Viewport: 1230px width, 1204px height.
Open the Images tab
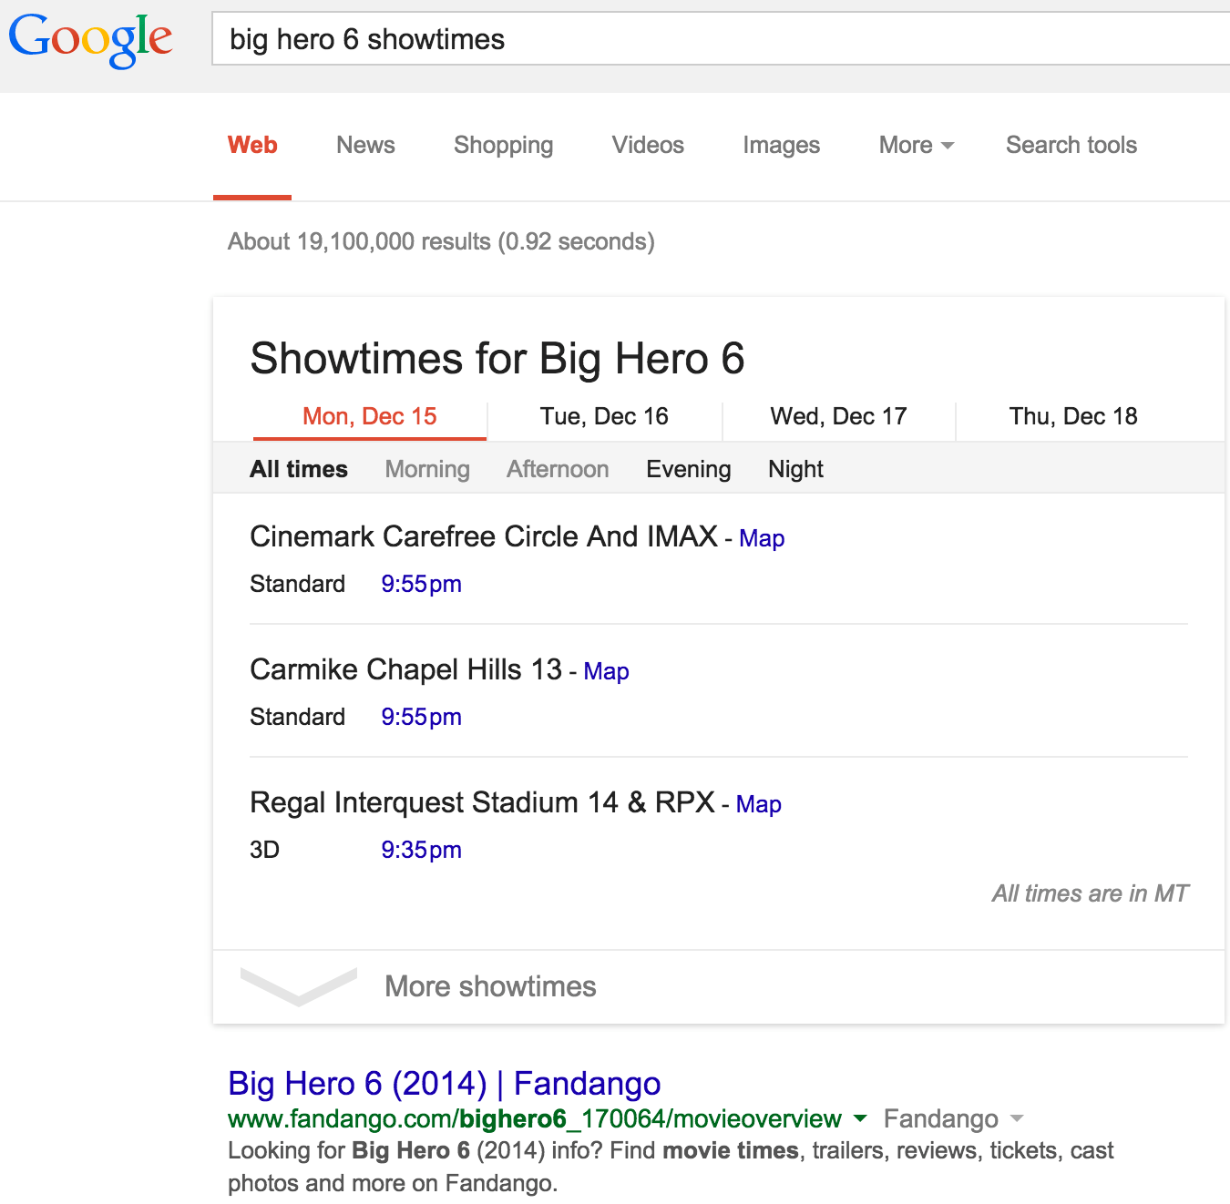782,145
